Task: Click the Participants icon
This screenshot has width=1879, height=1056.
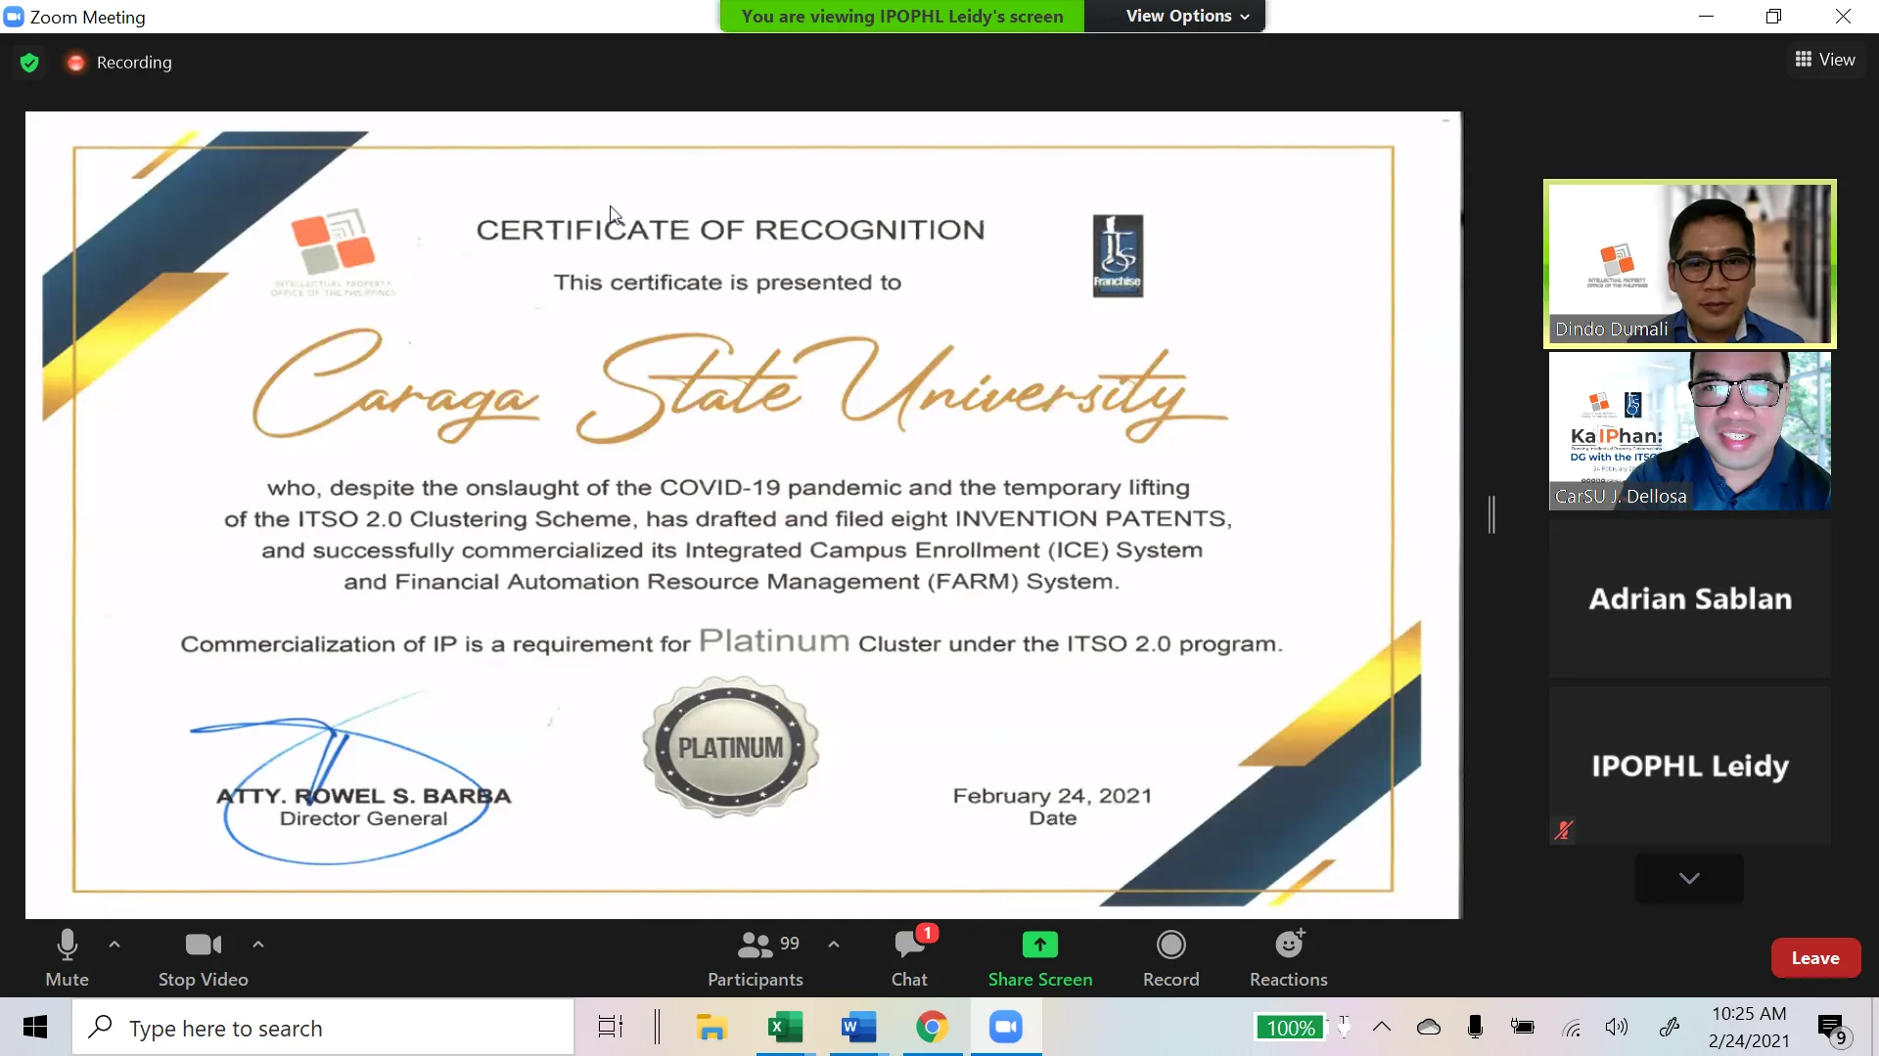Action: click(x=755, y=946)
